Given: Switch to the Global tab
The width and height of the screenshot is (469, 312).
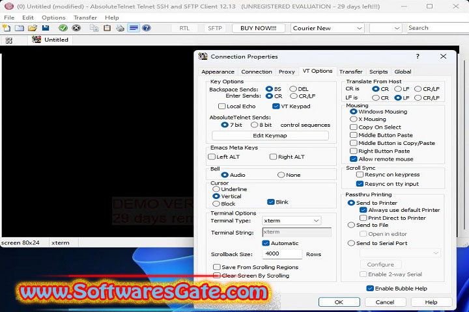Looking at the screenshot, I should tap(403, 71).
